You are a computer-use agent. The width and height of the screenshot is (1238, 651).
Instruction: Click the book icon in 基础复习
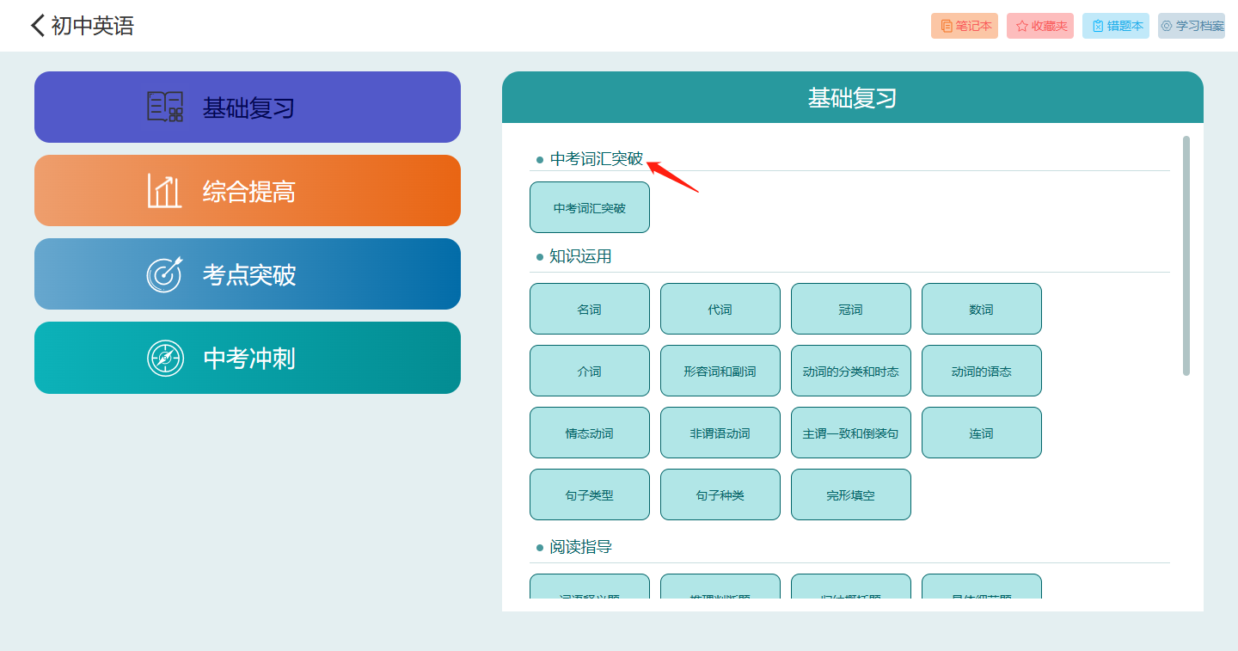pyautogui.click(x=165, y=107)
